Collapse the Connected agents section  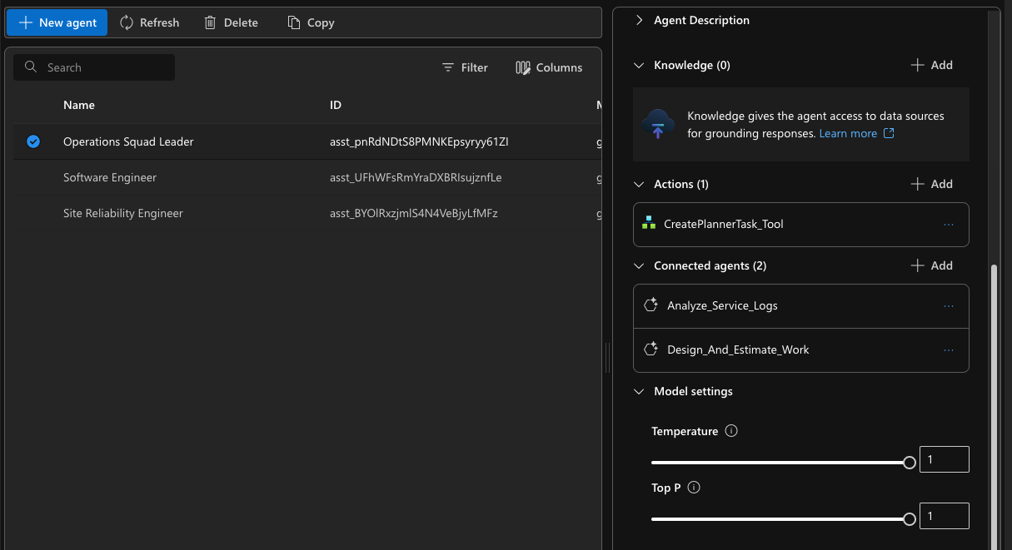pyautogui.click(x=640, y=265)
